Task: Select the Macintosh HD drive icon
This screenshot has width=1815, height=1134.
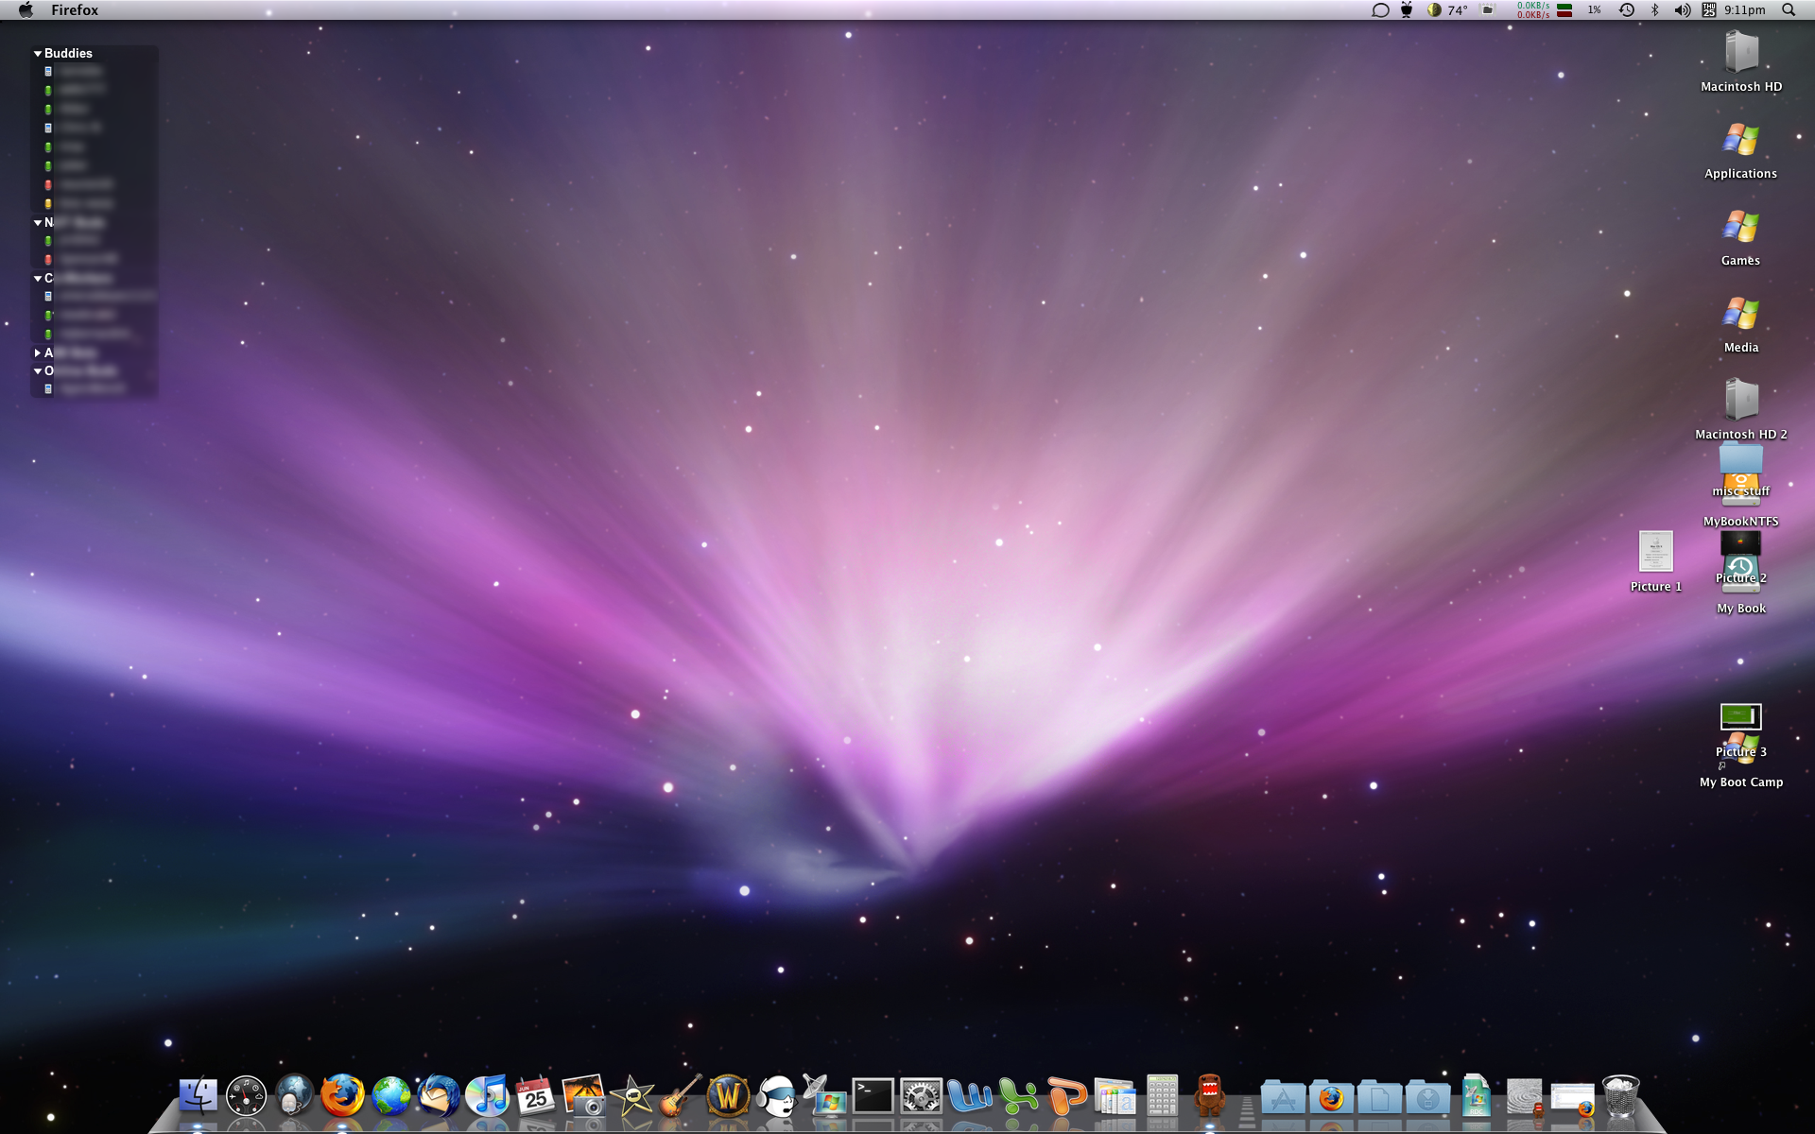Action: pyautogui.click(x=1740, y=53)
